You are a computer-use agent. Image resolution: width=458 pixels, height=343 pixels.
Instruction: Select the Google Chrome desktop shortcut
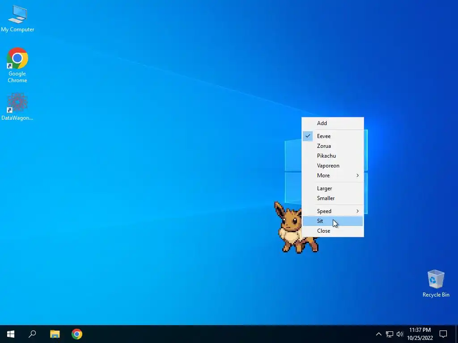pyautogui.click(x=17, y=65)
